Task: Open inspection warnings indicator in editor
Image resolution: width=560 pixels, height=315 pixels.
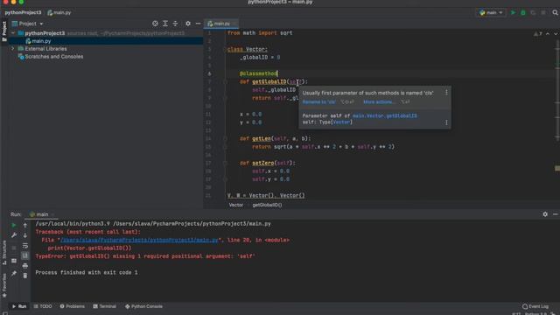Action: coord(538,33)
